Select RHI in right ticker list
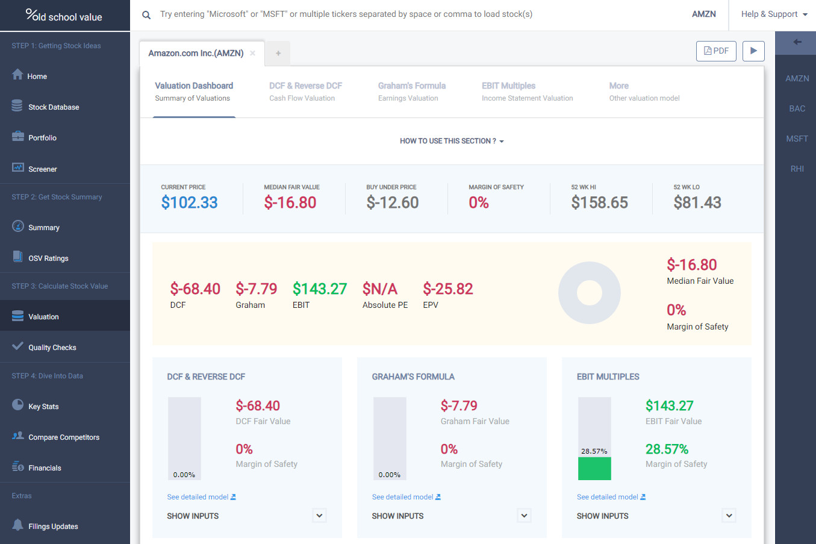Image resolution: width=816 pixels, height=544 pixels. 797,169
